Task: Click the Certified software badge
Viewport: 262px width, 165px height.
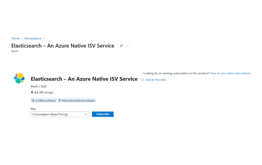Action: coord(43,100)
